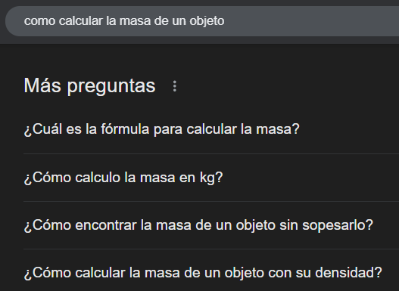Expand '¿Cómo calculo la masa en kg?'

(211, 178)
